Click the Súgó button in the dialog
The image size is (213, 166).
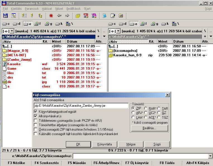click(x=157, y=144)
